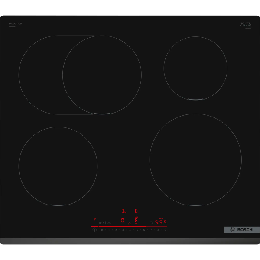Tap the large front-right cooking zone

click(x=195, y=159)
